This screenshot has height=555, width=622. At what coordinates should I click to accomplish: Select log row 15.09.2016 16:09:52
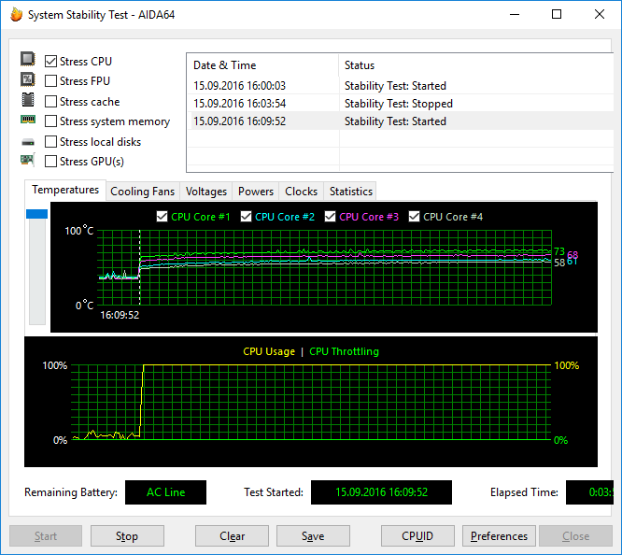coord(401,121)
